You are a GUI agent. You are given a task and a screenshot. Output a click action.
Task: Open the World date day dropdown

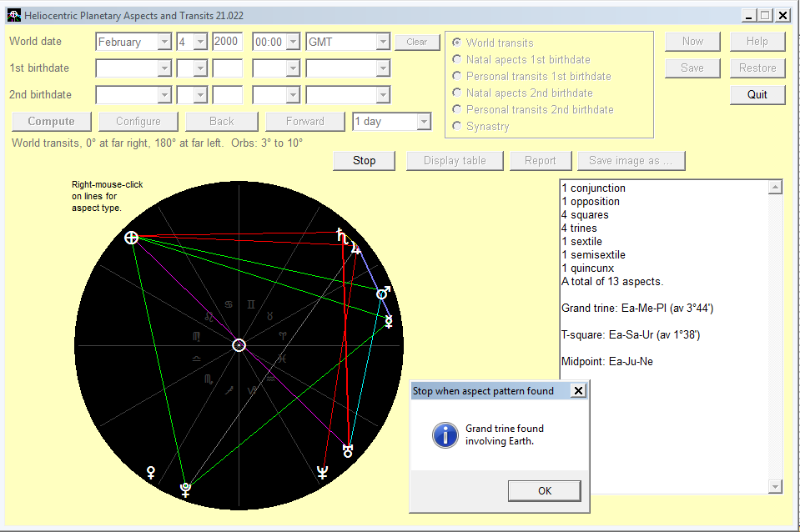point(200,42)
